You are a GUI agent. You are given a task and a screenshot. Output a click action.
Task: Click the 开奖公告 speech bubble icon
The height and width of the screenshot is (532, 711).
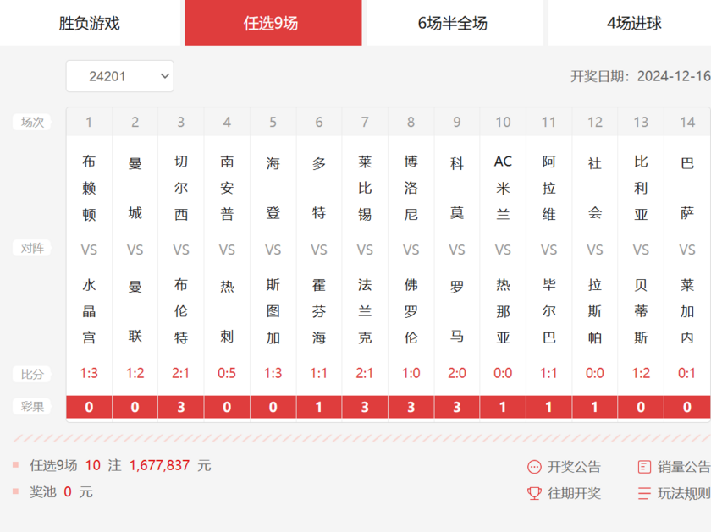click(534, 467)
